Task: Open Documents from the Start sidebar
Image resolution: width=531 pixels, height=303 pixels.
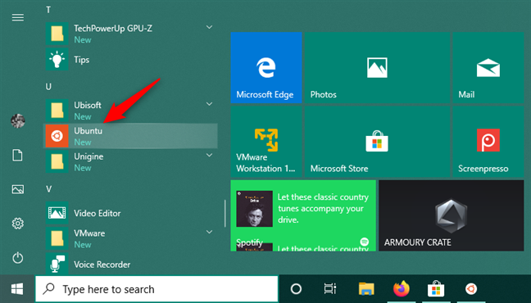Action: pyautogui.click(x=17, y=155)
